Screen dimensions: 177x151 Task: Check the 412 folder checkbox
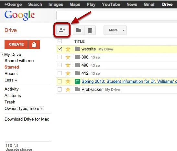tap(60, 73)
